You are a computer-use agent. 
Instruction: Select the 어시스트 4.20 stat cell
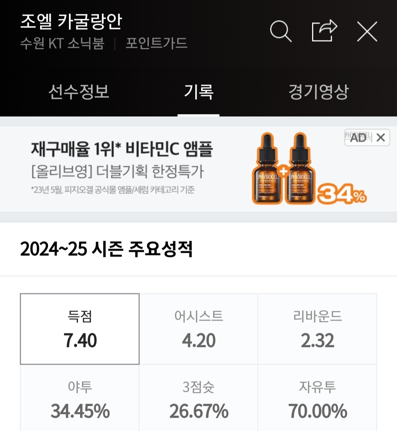[198, 329]
